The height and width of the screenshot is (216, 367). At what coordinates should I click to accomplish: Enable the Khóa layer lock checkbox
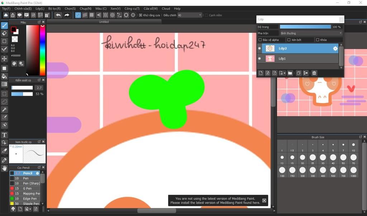click(318, 40)
